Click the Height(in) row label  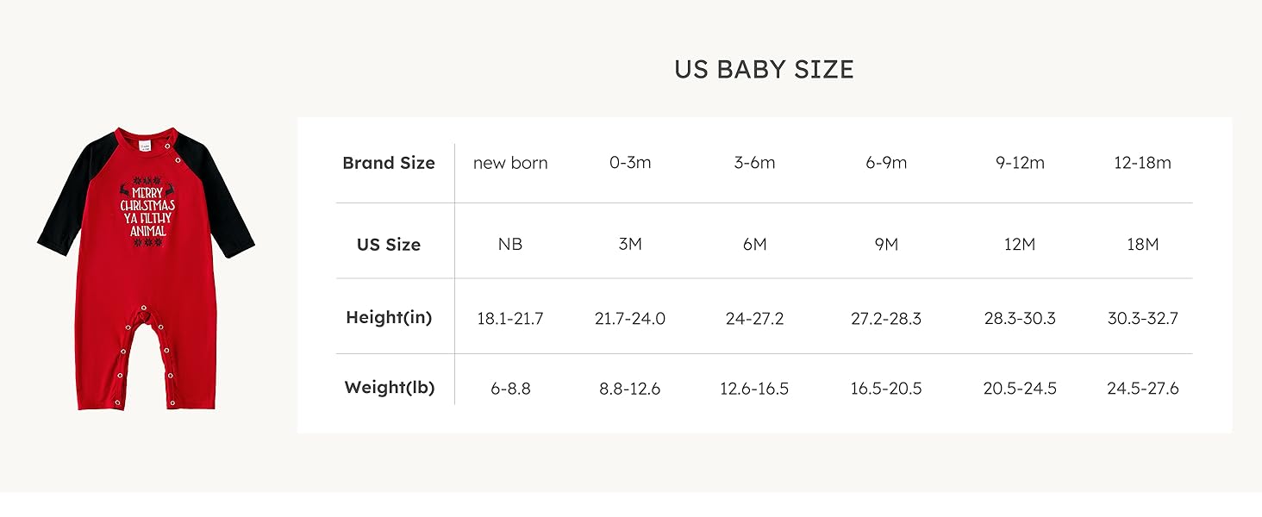click(389, 318)
